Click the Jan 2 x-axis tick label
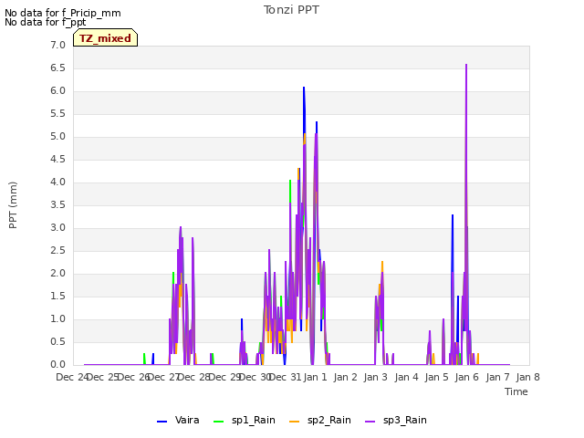The image size is (584, 438). 345,377
